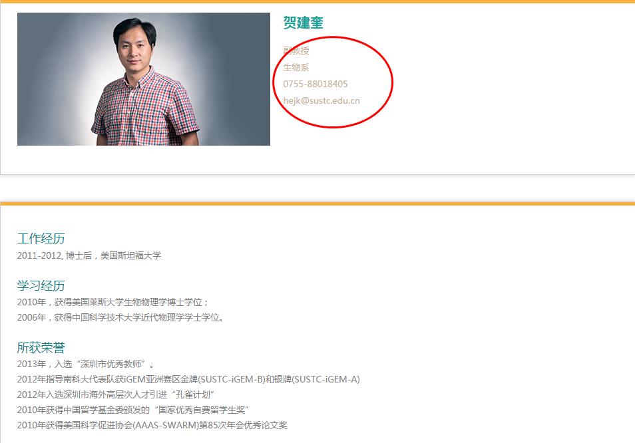
Task: Select the 2013年 深圳市优秀教师 honor line
Action: coord(86,364)
